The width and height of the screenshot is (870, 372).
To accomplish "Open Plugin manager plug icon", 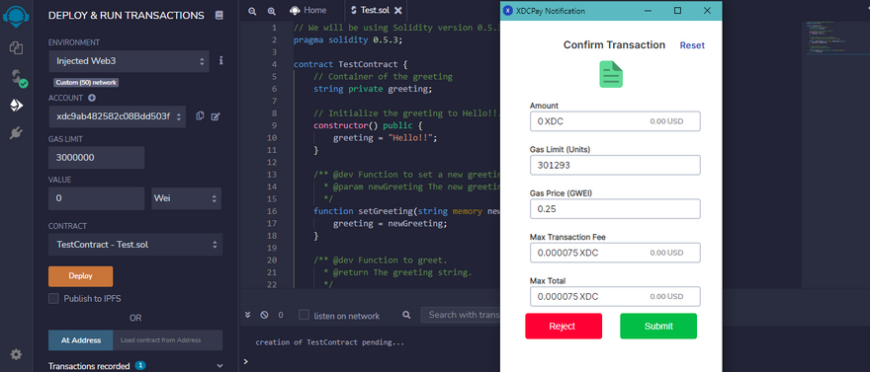I will [16, 133].
